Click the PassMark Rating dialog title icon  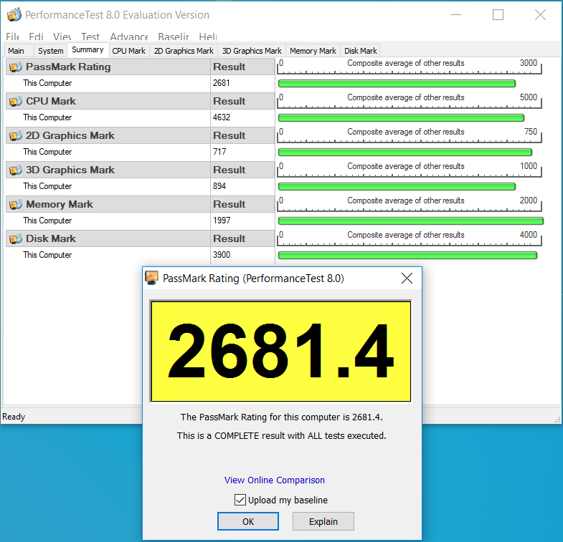[151, 278]
